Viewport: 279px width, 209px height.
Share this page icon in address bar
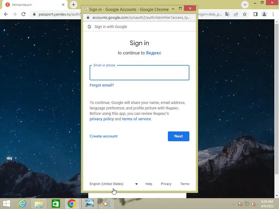(236, 14)
